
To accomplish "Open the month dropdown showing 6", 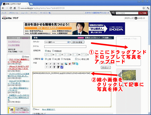I will [58, 55].
